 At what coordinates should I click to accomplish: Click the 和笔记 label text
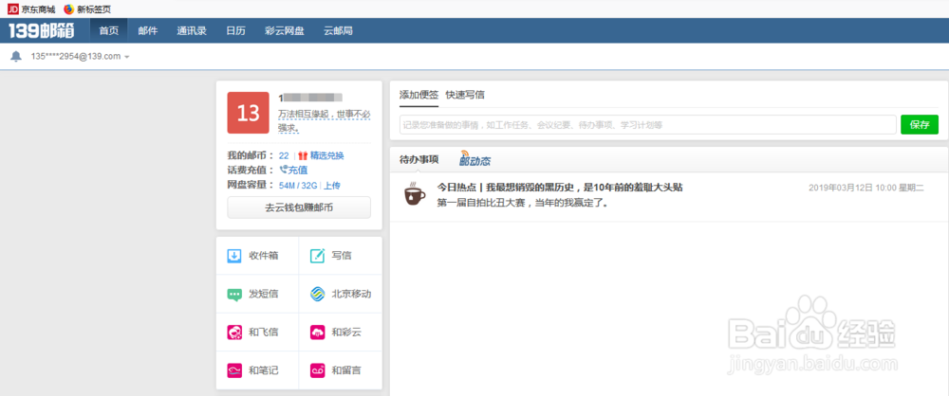tap(263, 370)
